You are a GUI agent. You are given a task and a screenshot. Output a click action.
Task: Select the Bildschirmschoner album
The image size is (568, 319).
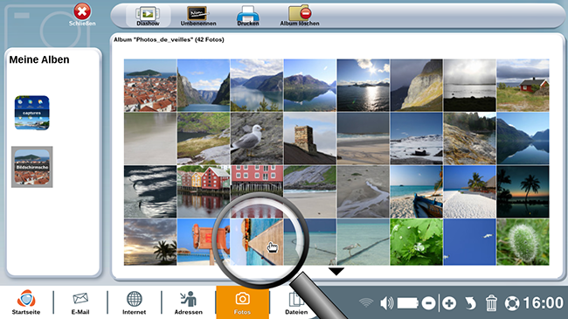click(31, 167)
